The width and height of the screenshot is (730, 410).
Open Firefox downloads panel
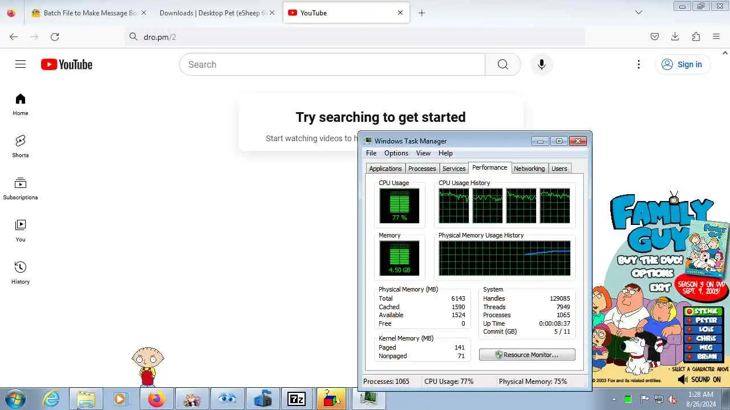tap(675, 36)
